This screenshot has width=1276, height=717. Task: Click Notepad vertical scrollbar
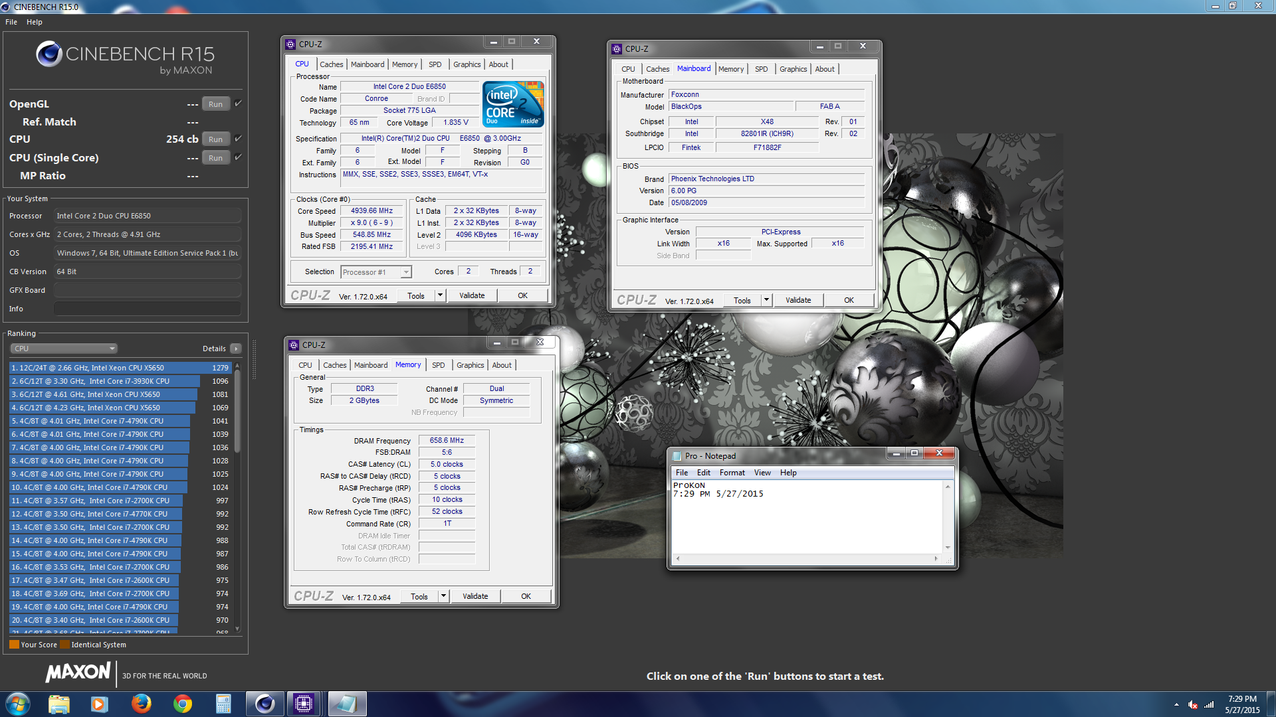(x=948, y=517)
